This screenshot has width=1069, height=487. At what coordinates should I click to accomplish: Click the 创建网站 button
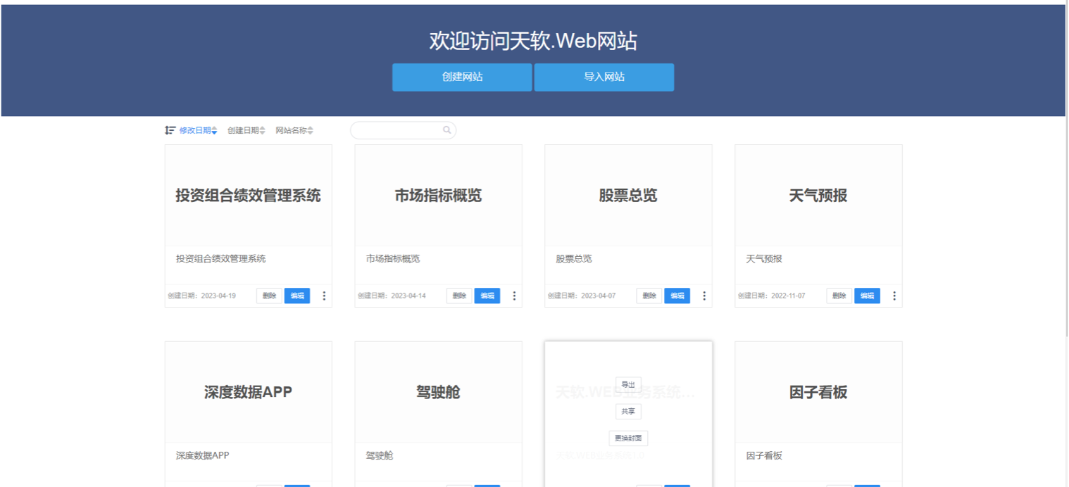462,77
